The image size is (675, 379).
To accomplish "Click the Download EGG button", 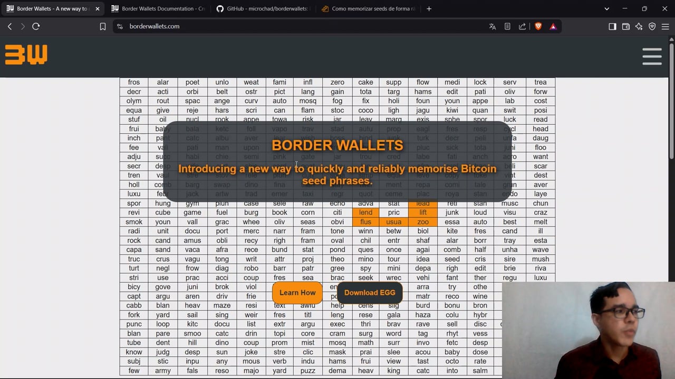I will 370,293.
